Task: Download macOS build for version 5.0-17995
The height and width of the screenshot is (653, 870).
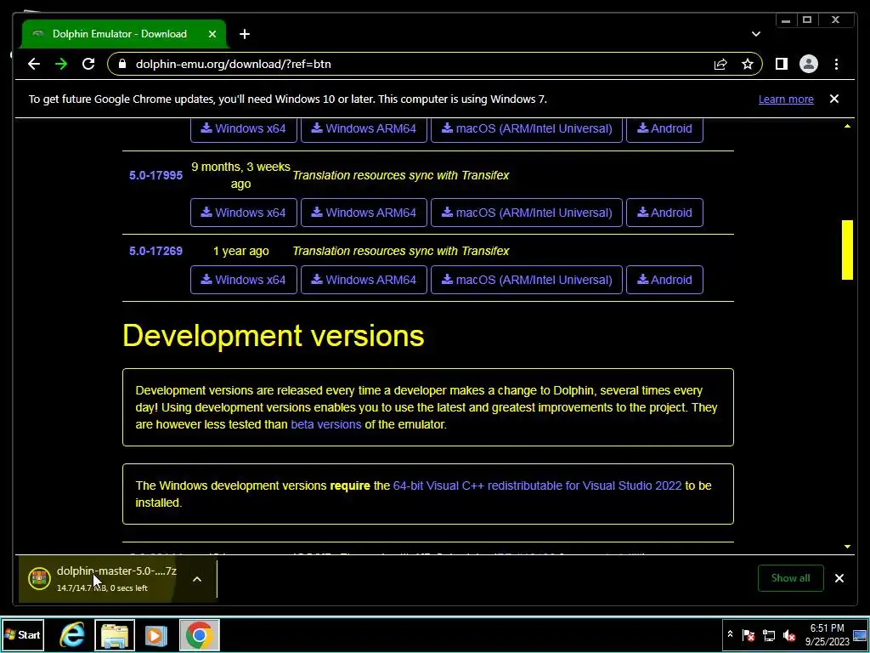Action: coord(527,213)
